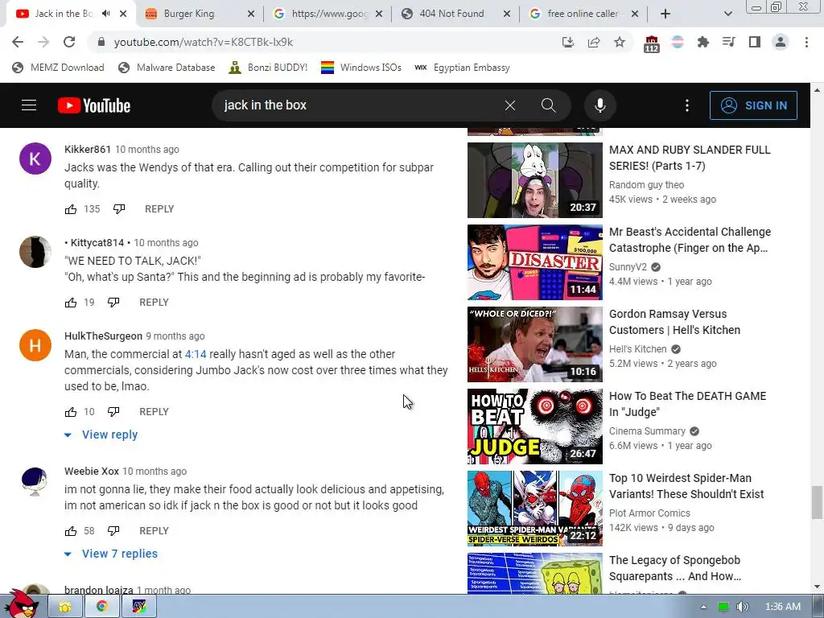This screenshot has width=824, height=618.
Task: Dislike Kikker861's comment
Action: pos(119,209)
